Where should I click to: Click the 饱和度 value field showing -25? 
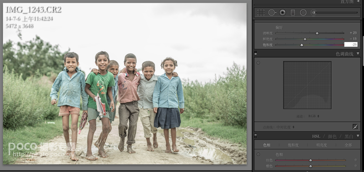(351, 44)
